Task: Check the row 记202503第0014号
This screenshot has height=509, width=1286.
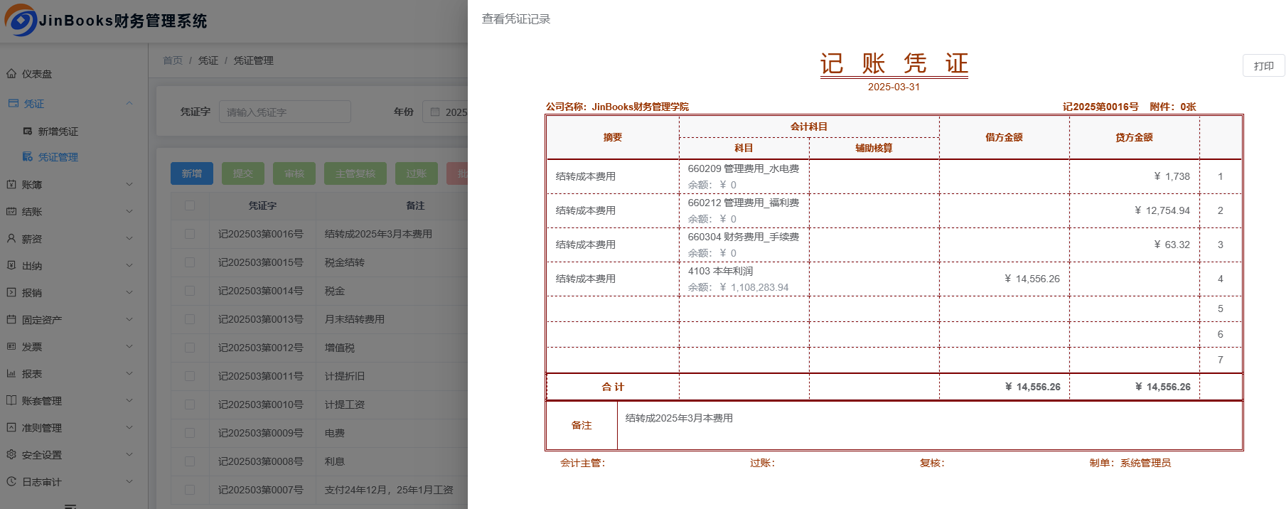Action: [190, 290]
